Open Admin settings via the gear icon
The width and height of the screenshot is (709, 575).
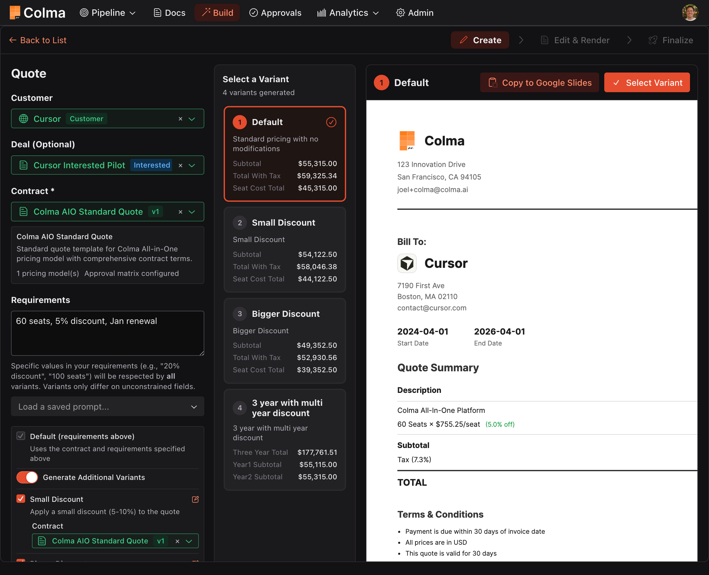400,13
